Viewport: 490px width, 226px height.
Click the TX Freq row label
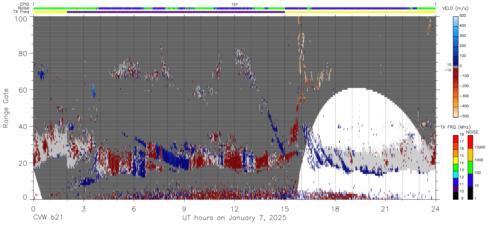[22, 12]
